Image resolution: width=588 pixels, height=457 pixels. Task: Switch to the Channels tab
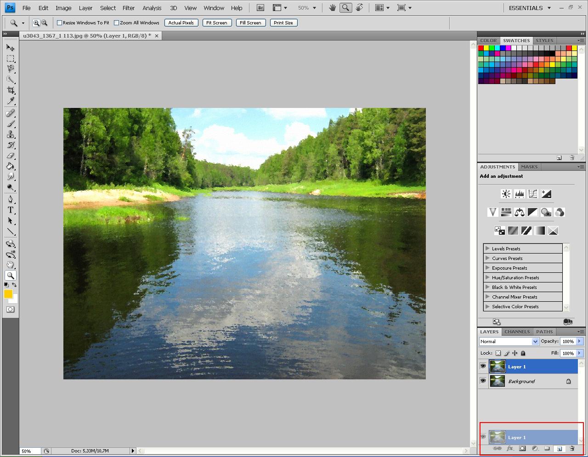pos(517,332)
